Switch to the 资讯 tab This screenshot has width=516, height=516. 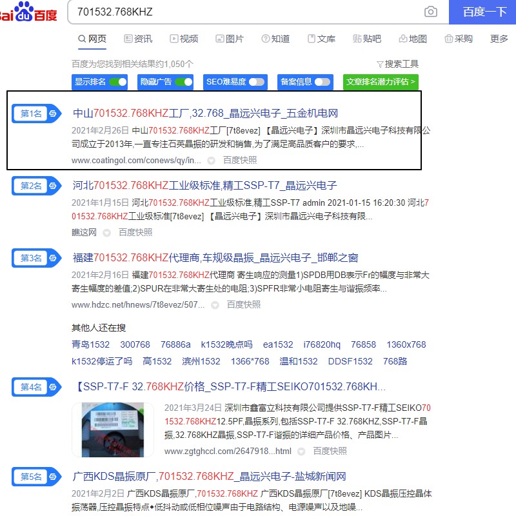tap(138, 39)
